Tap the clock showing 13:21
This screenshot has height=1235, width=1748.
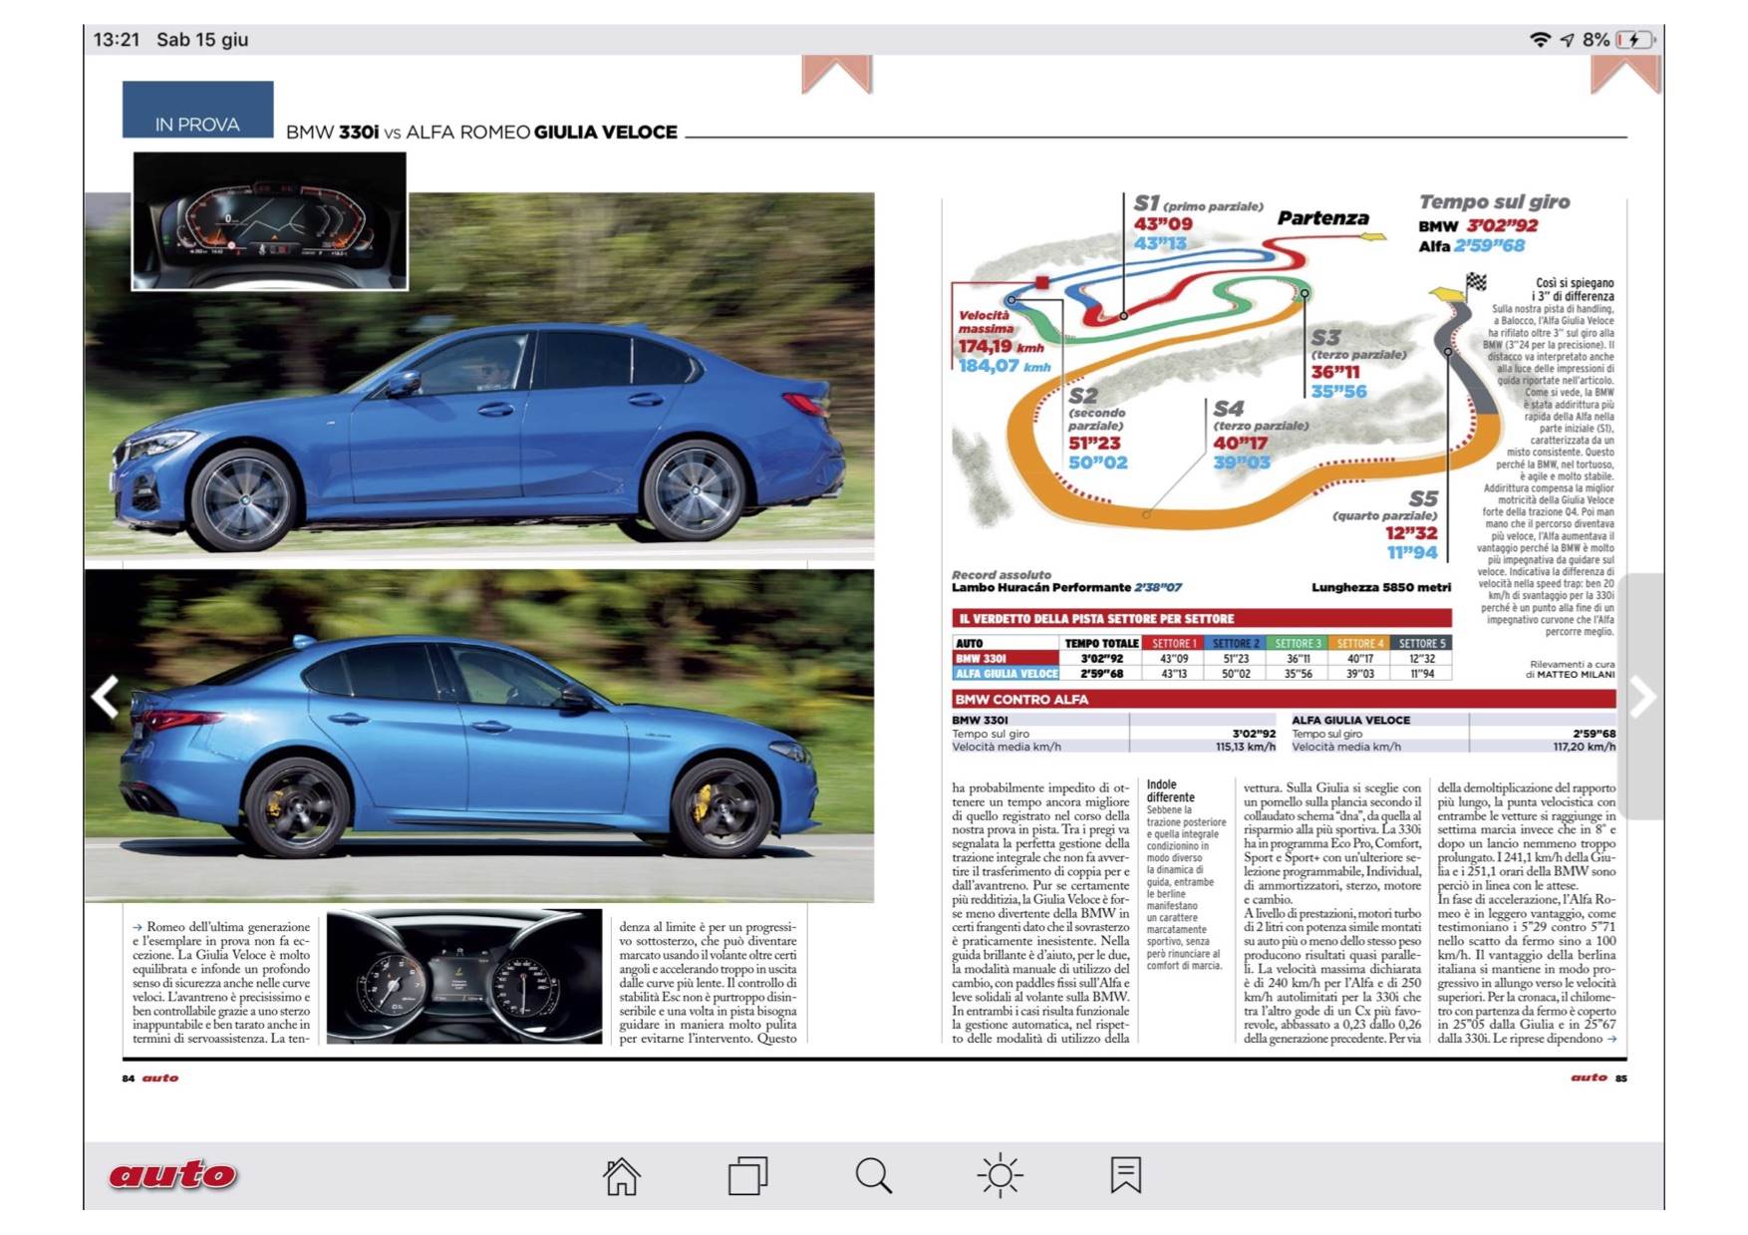[x=117, y=40]
